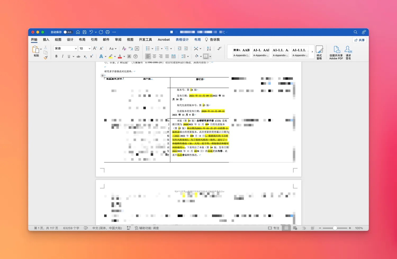The height and width of the screenshot is (259, 397).
Task: Switch to the 插入 tab
Action: point(46,40)
